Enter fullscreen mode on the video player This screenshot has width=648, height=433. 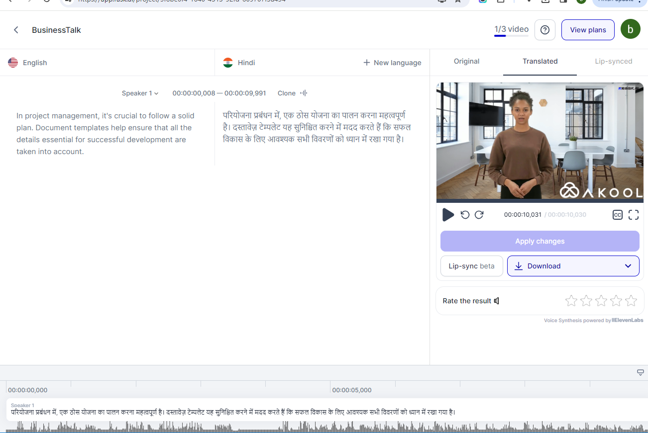[x=633, y=215]
